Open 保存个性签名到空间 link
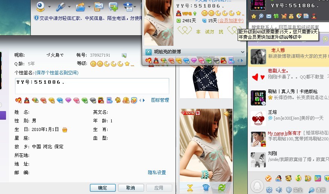329x194 pixels. pyautogui.click(x=56, y=73)
